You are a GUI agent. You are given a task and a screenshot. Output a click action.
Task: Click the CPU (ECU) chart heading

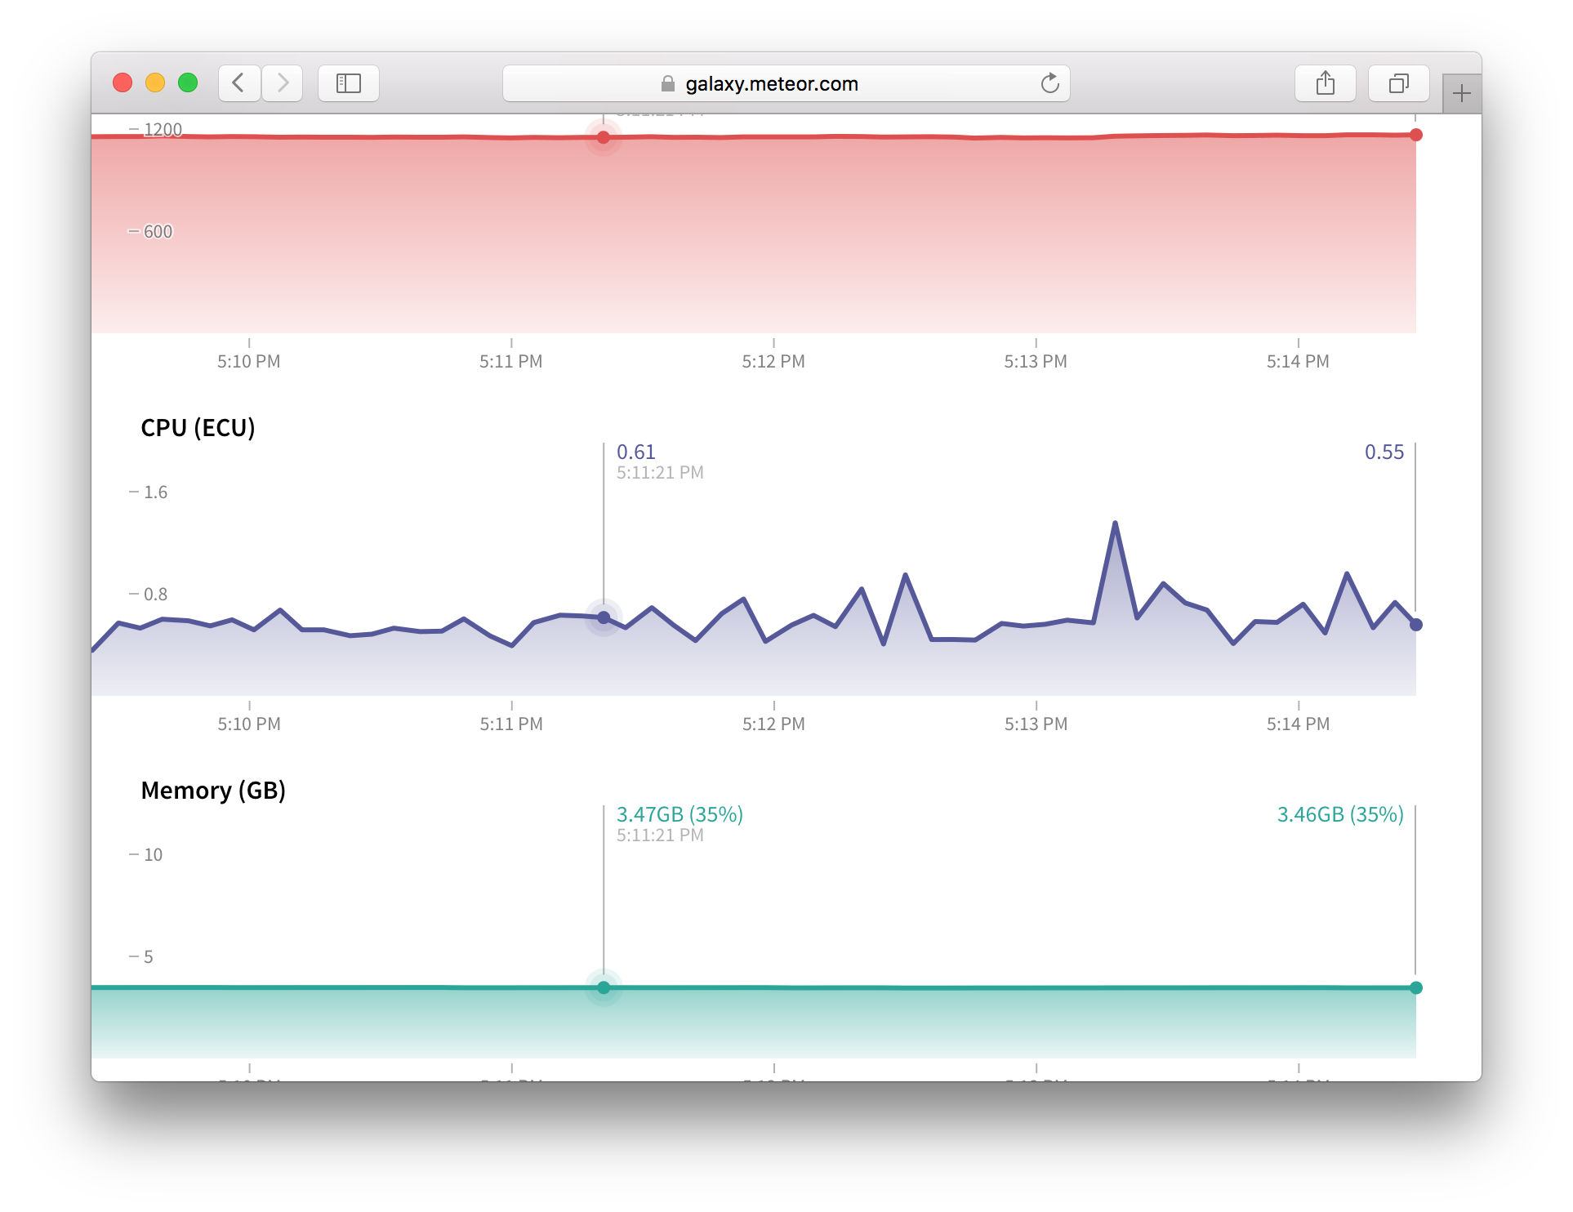pos(198,428)
